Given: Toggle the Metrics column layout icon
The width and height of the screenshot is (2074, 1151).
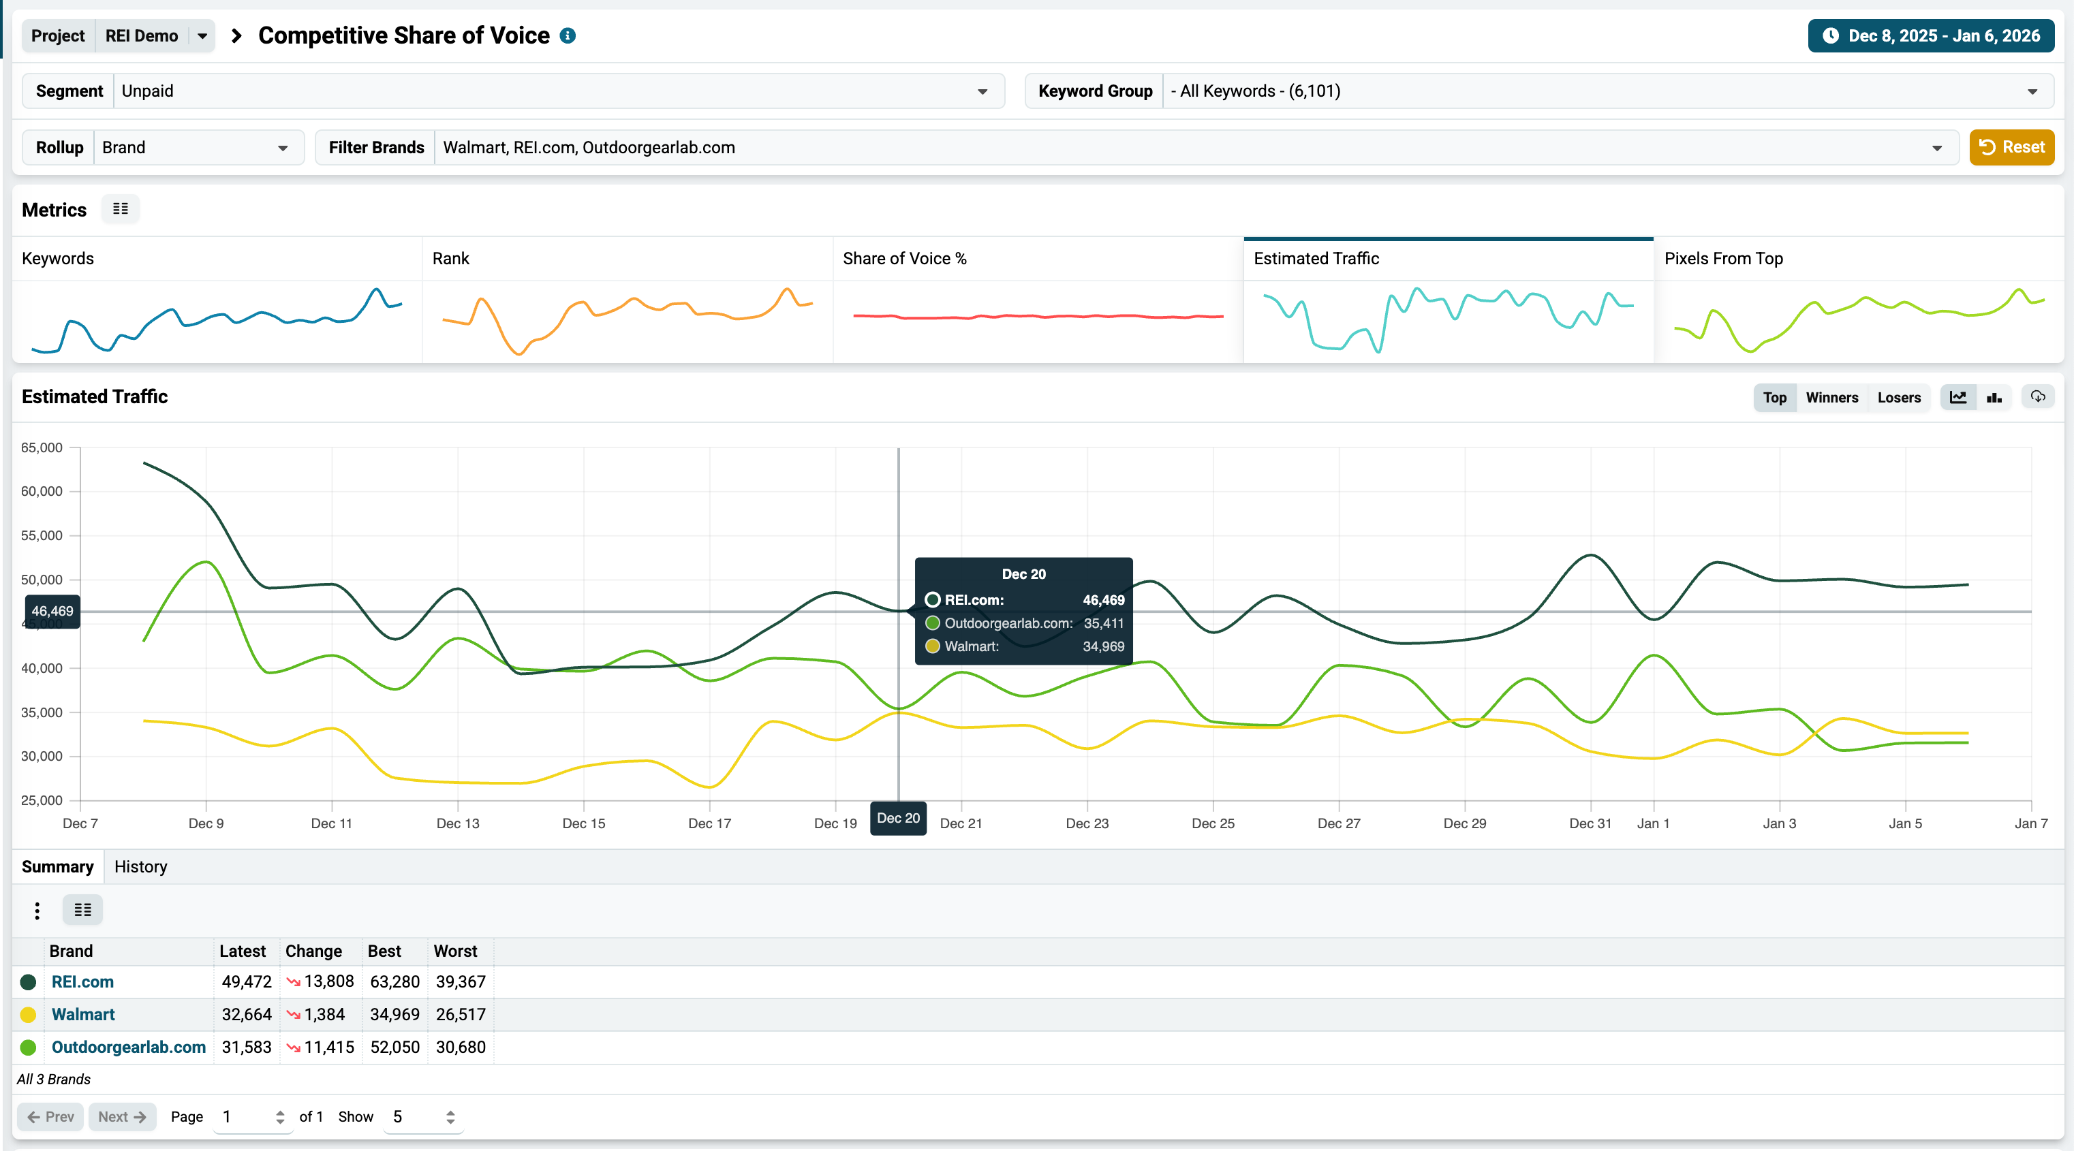Looking at the screenshot, I should pyautogui.click(x=121, y=209).
